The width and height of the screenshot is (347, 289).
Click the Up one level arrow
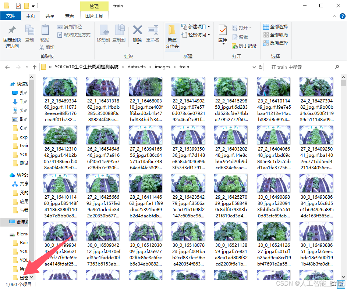click(35, 67)
